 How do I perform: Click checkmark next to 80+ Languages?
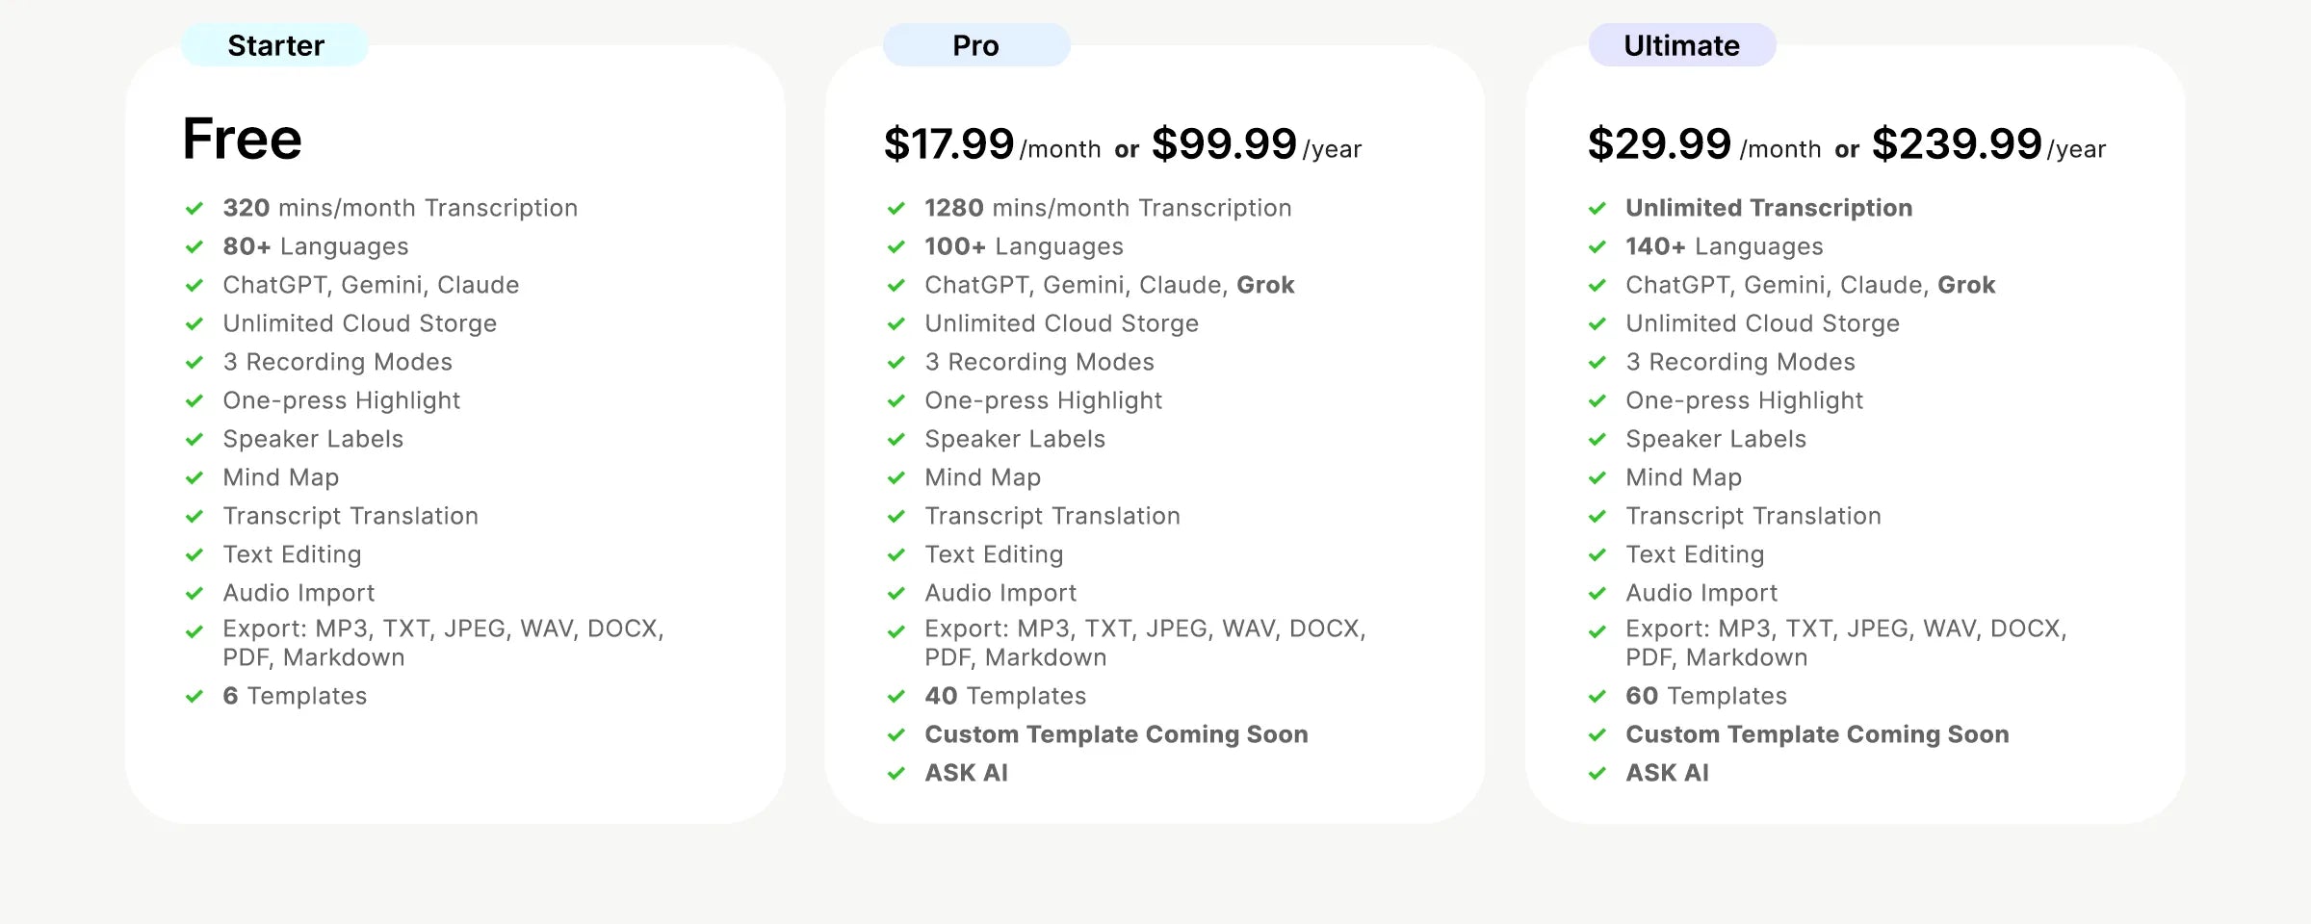(x=195, y=246)
